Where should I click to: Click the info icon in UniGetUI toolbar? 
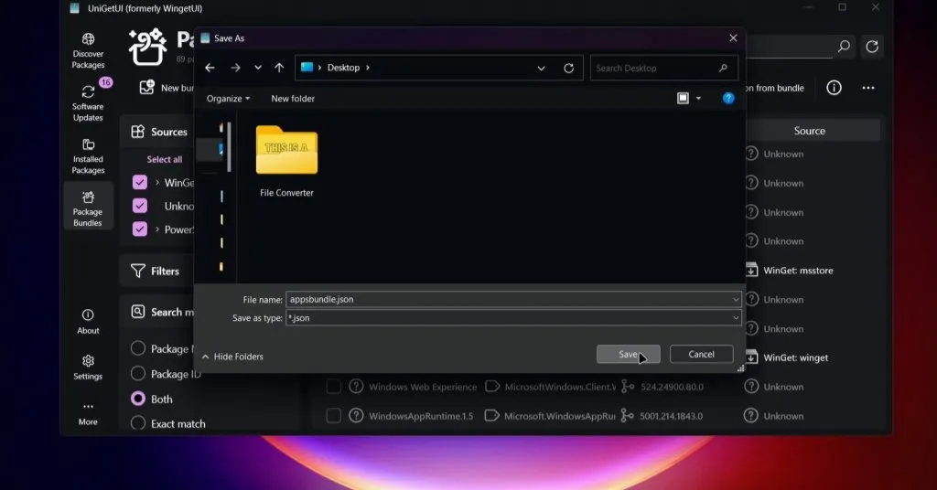(834, 88)
